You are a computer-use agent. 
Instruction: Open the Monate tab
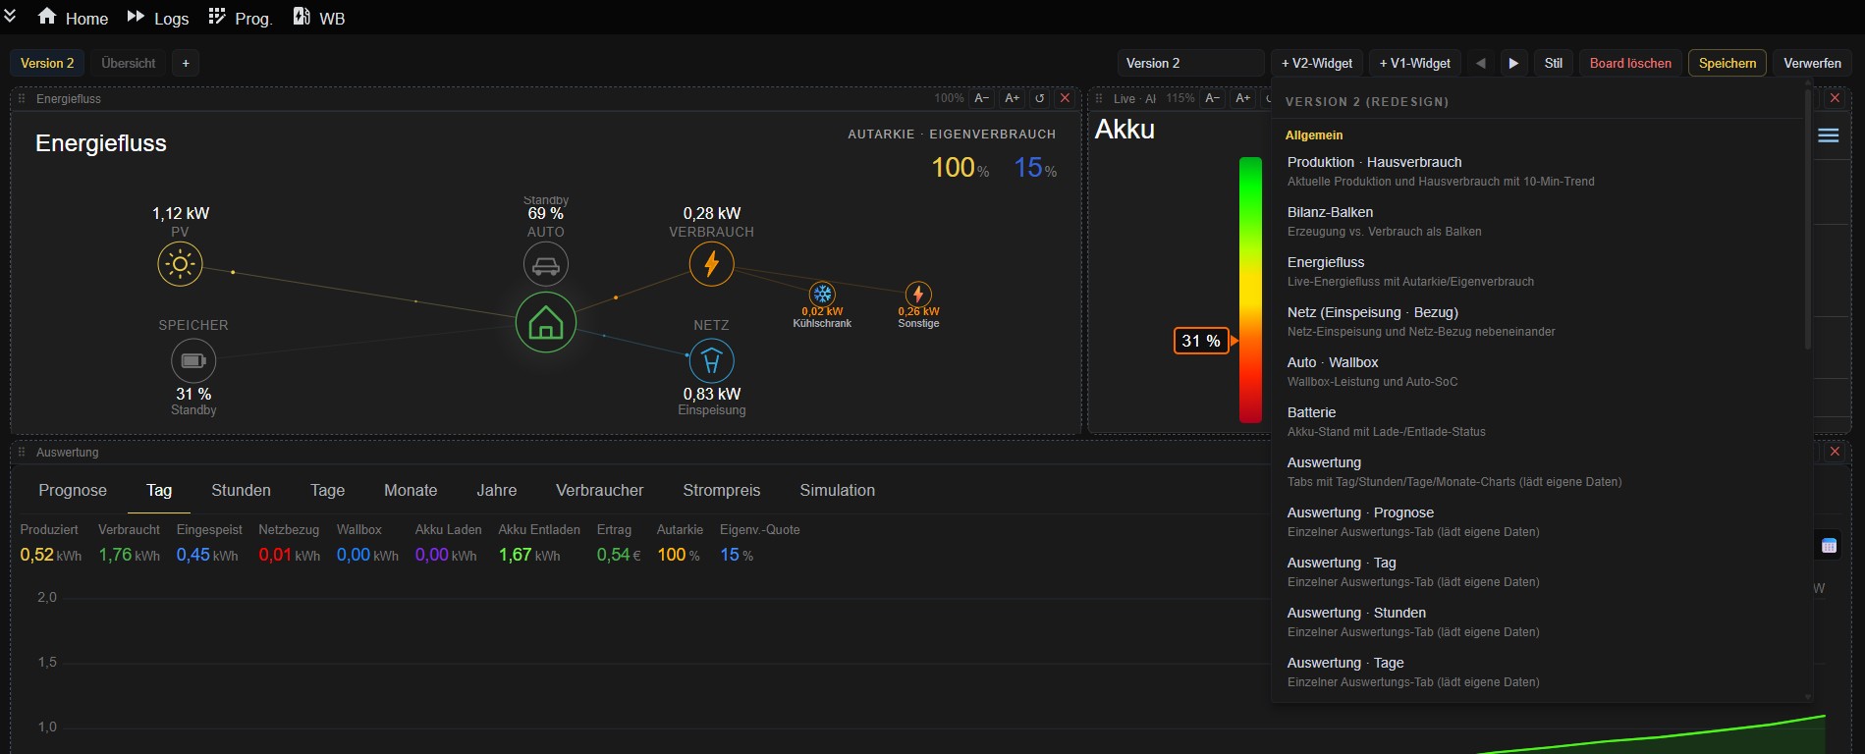pyautogui.click(x=411, y=490)
